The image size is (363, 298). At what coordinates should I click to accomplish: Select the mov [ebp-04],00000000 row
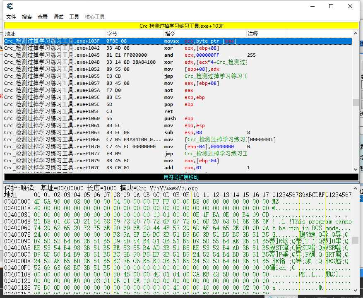pyautogui.click(x=178, y=147)
